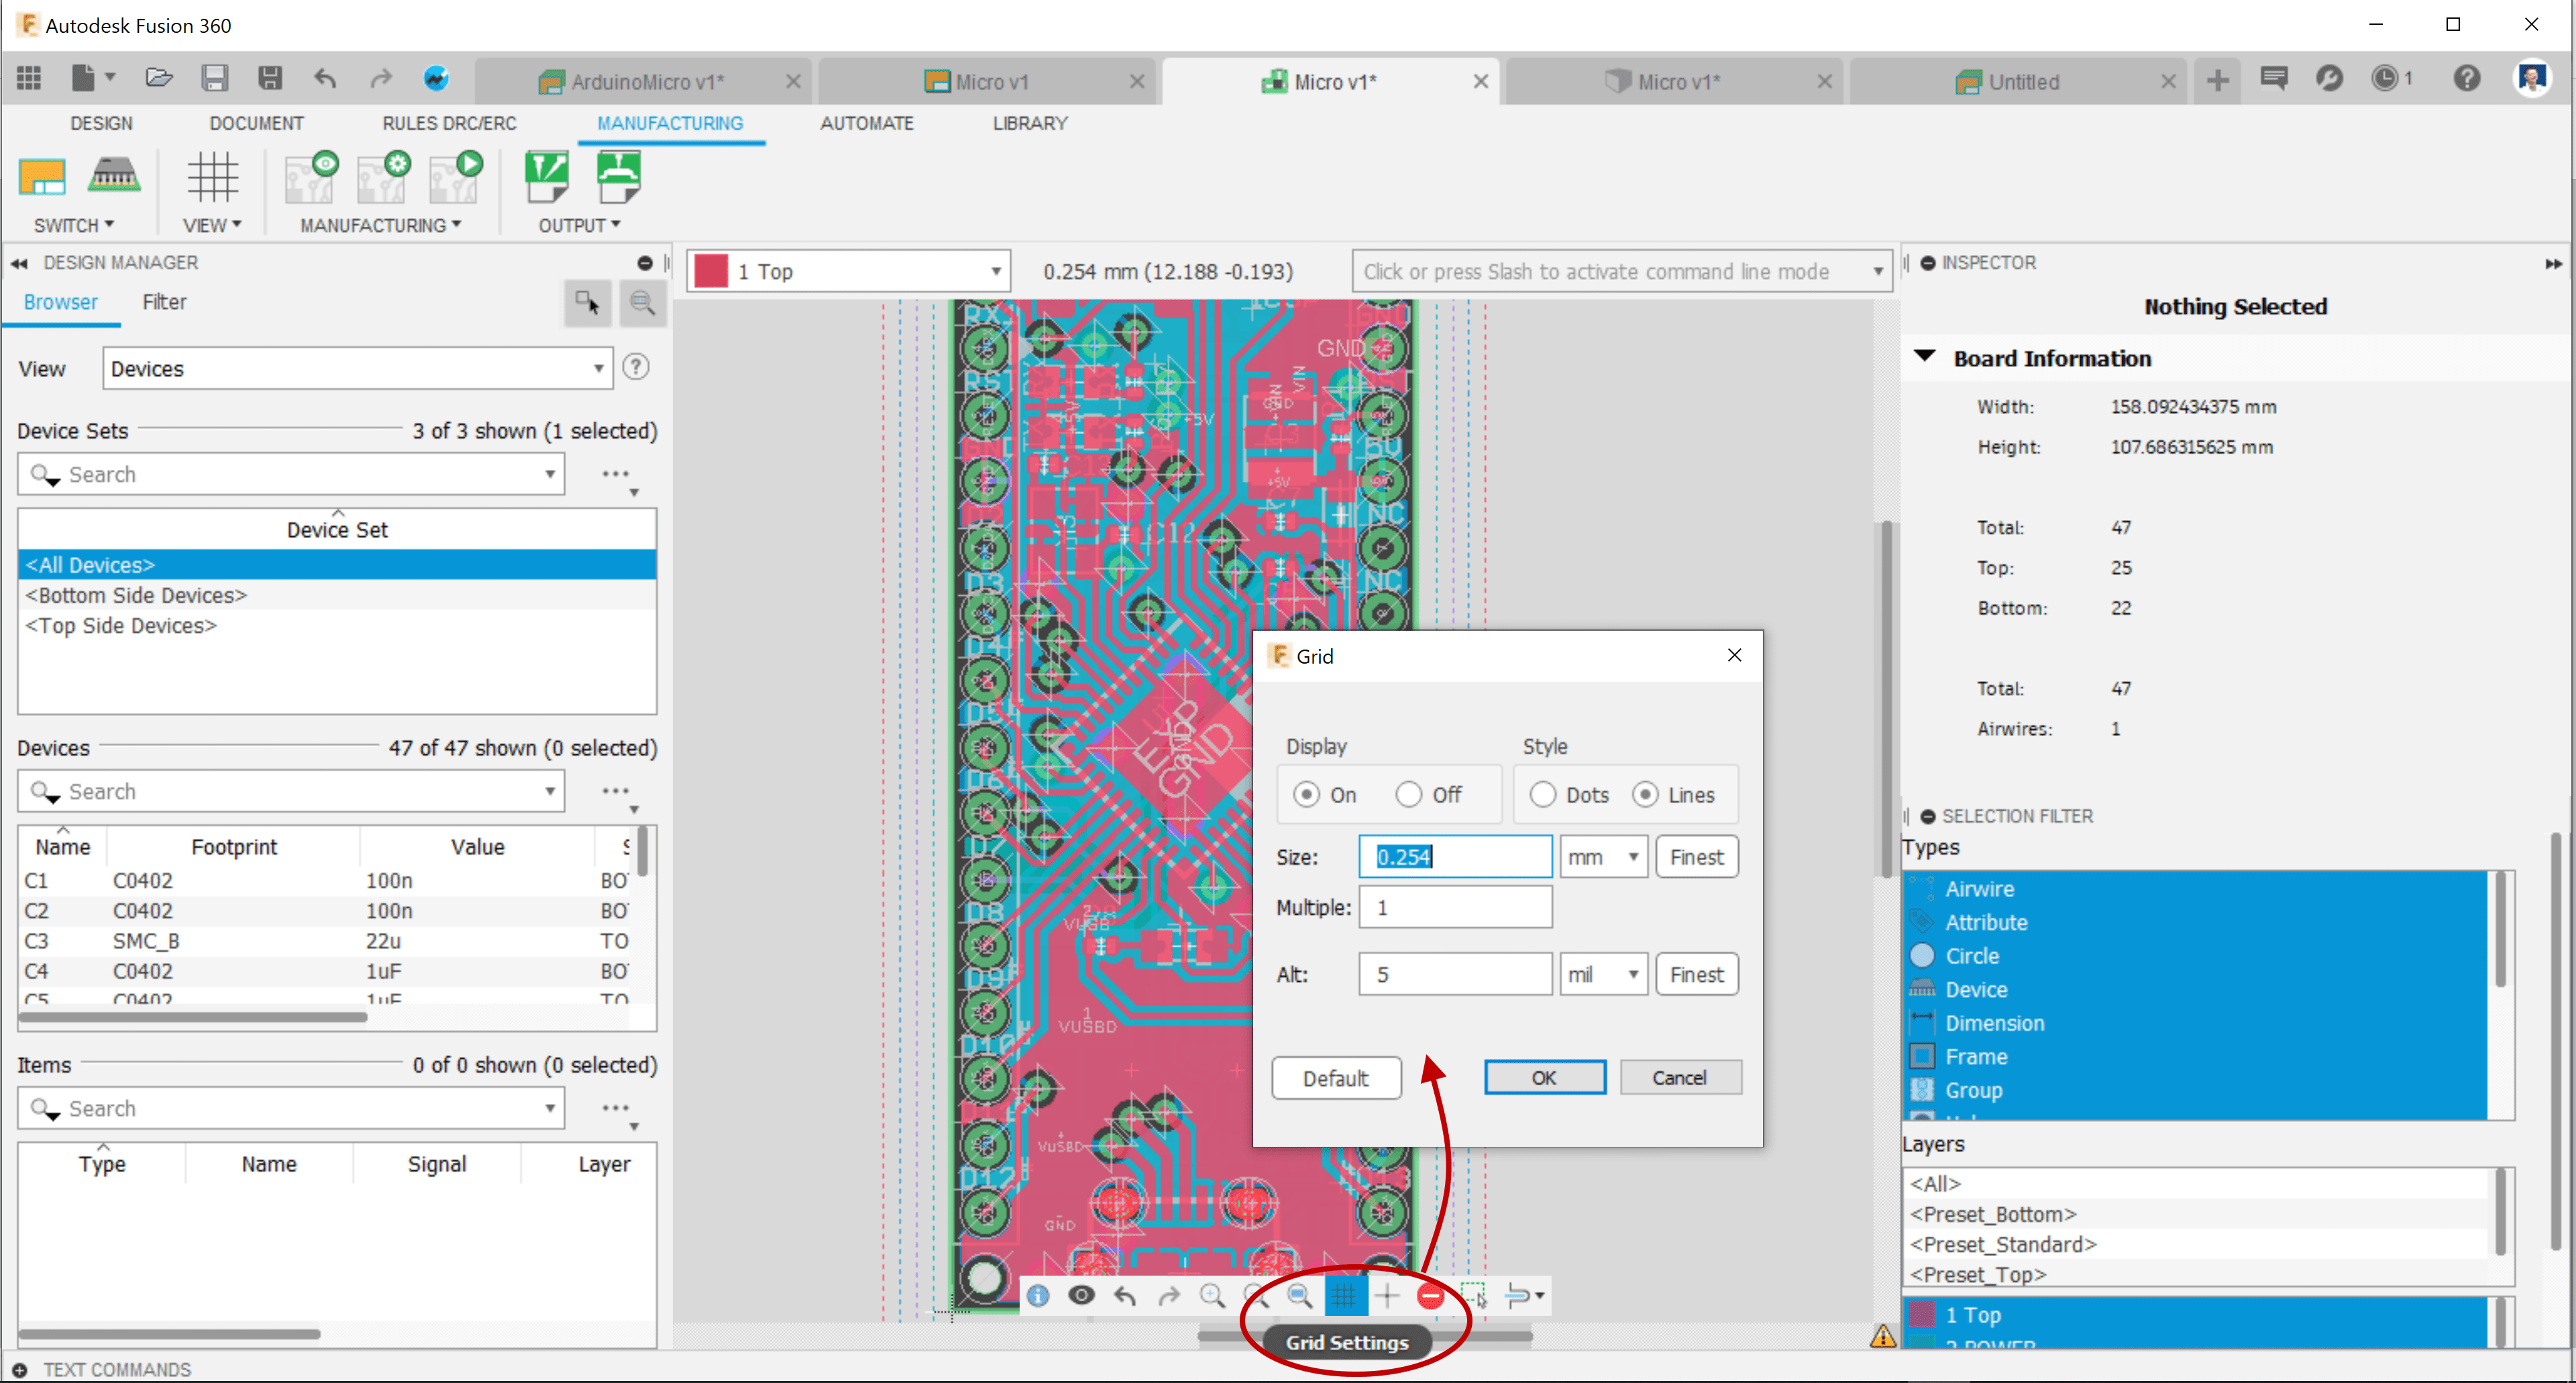Click the red Stop command icon
Viewport: 2576px width, 1383px height.
click(1430, 1296)
